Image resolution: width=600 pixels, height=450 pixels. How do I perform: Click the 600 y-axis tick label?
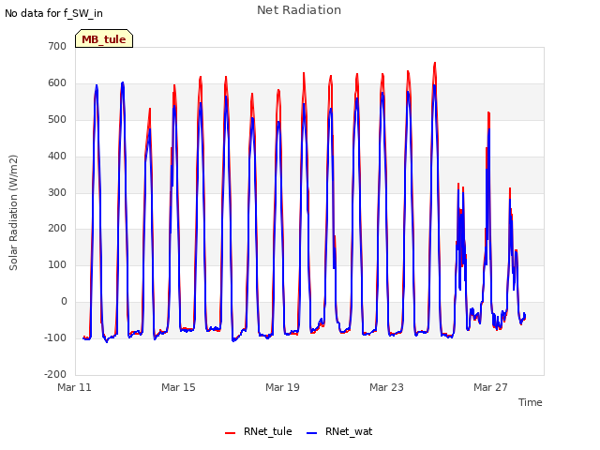pos(57,82)
